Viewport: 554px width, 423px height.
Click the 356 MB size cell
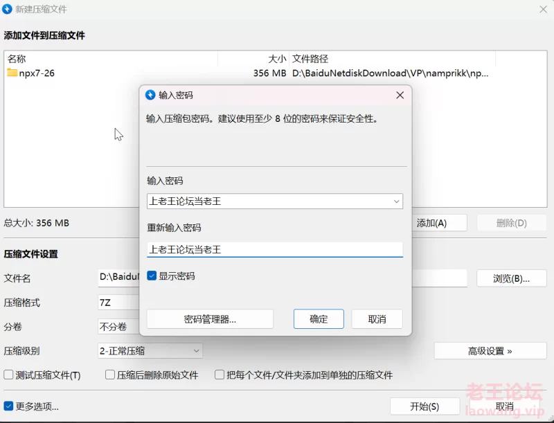[269, 73]
